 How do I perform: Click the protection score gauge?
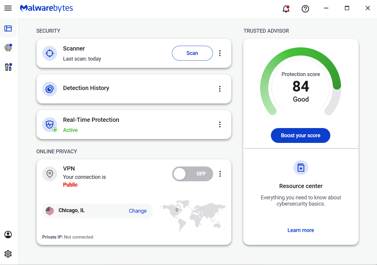pyautogui.click(x=301, y=82)
